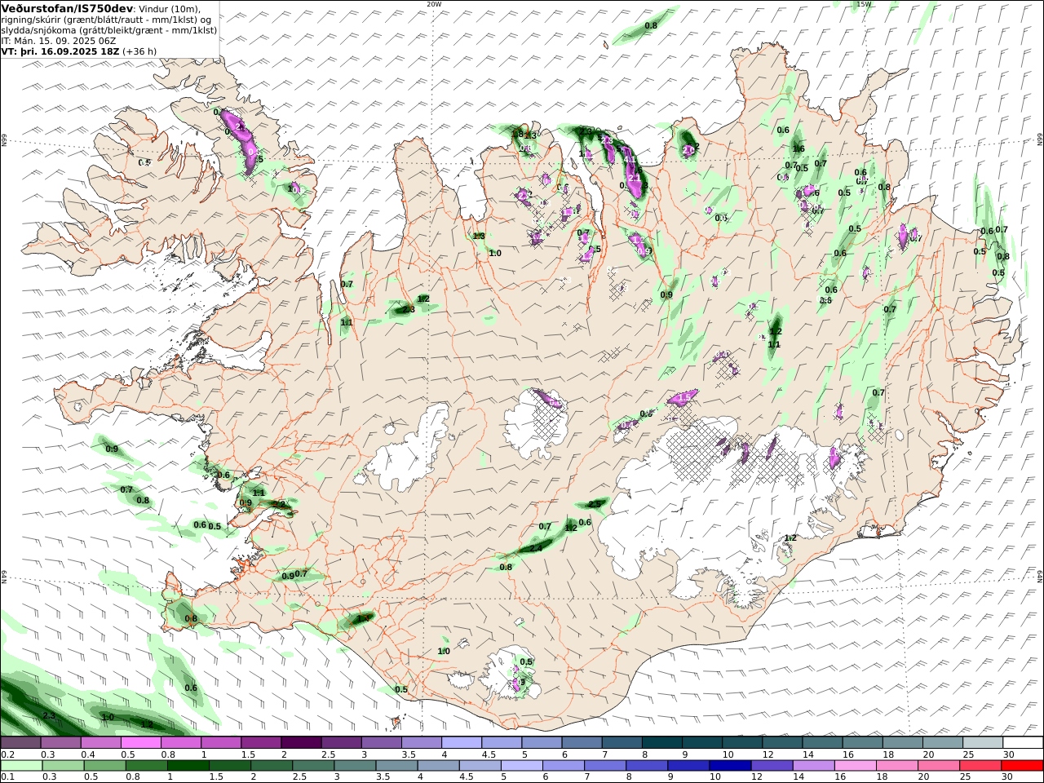Click the green rain swatch labeled 0.5 in bottom row
Viewport: 1044px width, 783px height.
tap(105, 766)
